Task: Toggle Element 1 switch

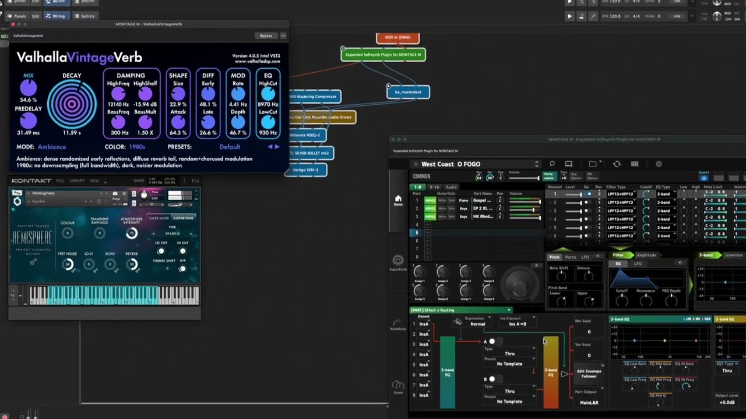Action: [x=588, y=194]
